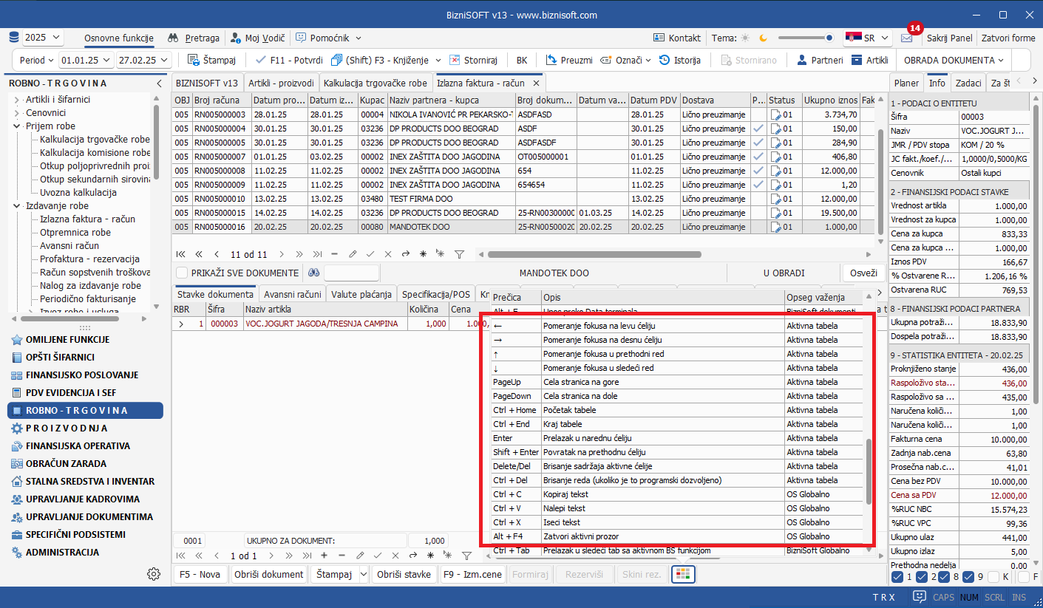Viewport: 1043px width, 608px height.
Task: Open the year 2025 dropdown
Action: pyautogui.click(x=43, y=38)
